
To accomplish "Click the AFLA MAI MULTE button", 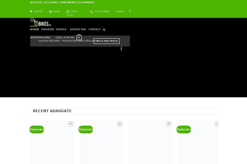I will point(107,41).
